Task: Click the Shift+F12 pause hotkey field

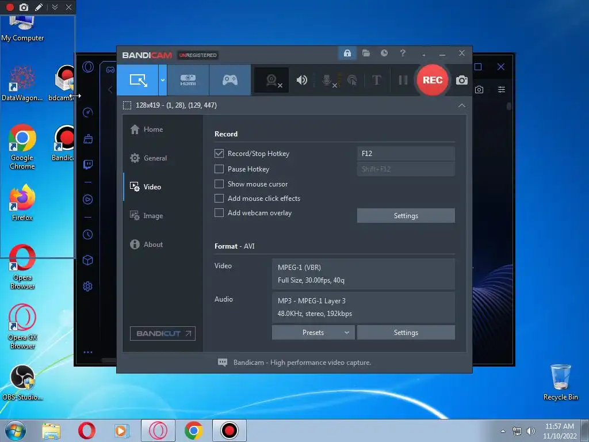Action: 406,169
